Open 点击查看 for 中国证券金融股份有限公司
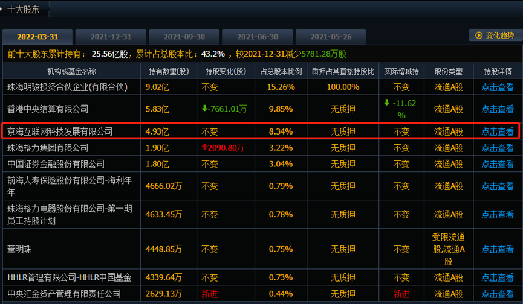The width and height of the screenshot is (523, 304). (x=498, y=164)
